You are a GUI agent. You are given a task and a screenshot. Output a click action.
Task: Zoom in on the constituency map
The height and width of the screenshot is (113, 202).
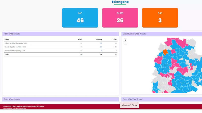pos(125,40)
